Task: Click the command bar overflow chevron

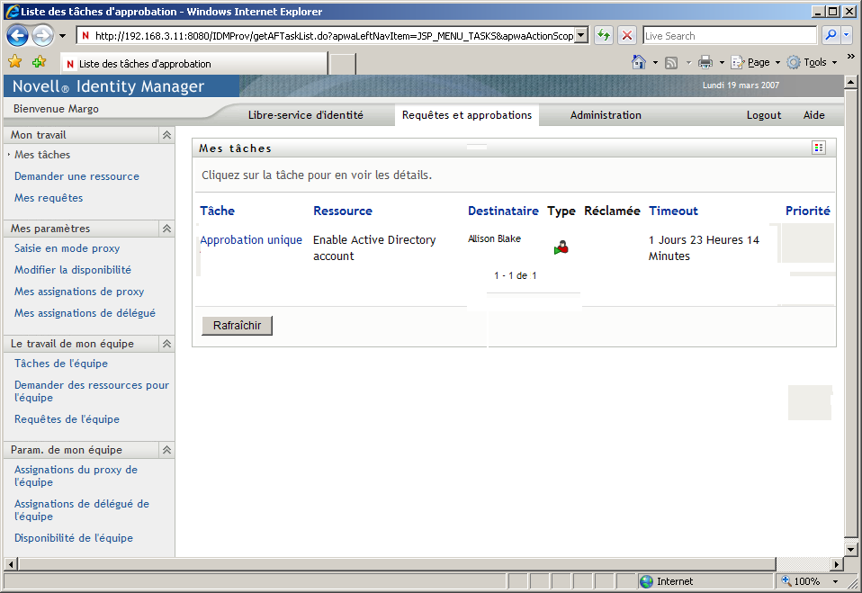Action: pos(851,57)
